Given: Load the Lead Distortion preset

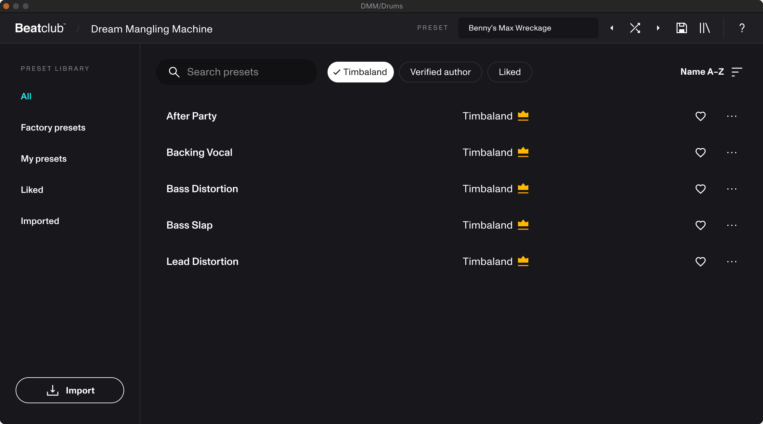Looking at the screenshot, I should pos(202,262).
